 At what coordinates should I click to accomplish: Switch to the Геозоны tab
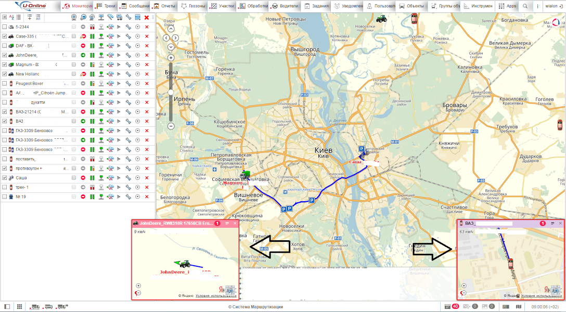[x=192, y=6]
